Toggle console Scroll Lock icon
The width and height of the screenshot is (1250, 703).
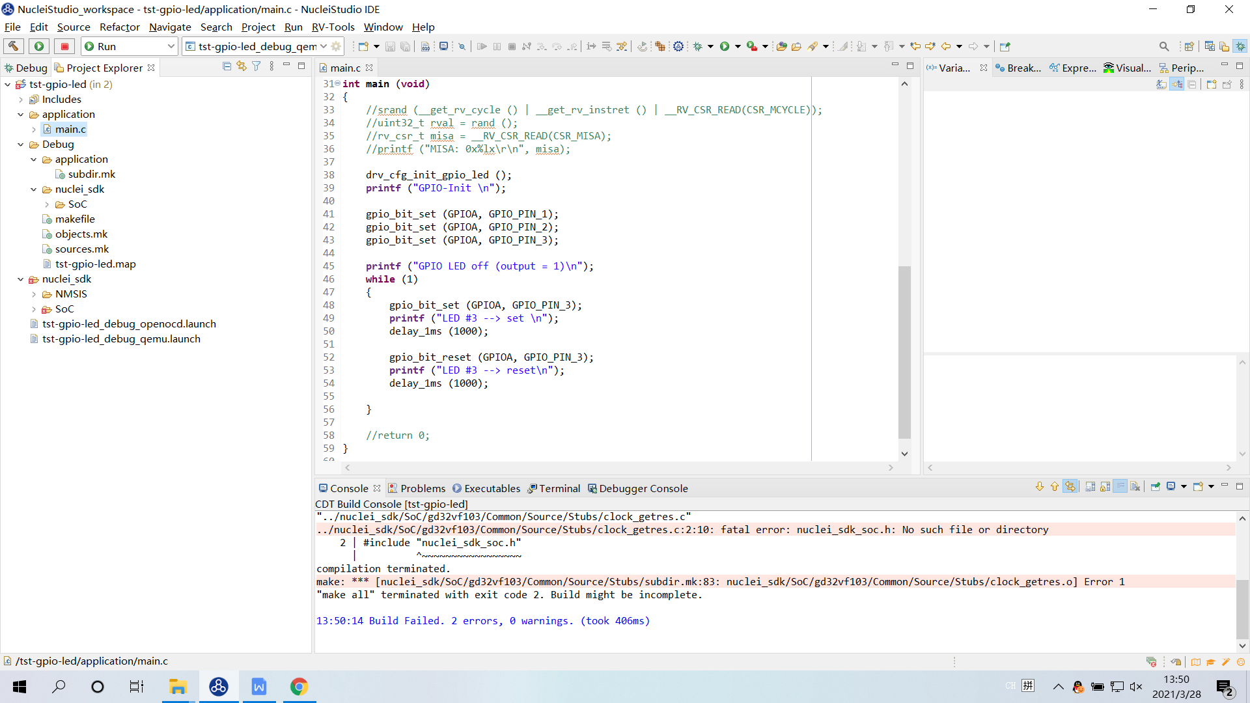coord(1105,486)
